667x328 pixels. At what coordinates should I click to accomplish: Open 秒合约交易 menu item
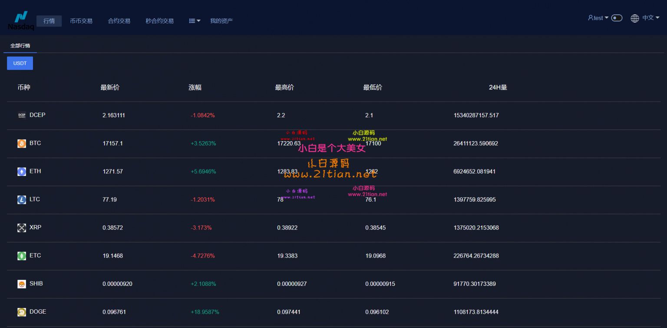159,21
